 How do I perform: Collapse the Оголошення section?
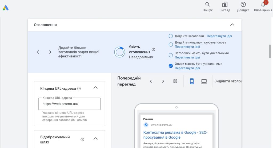tap(232, 25)
